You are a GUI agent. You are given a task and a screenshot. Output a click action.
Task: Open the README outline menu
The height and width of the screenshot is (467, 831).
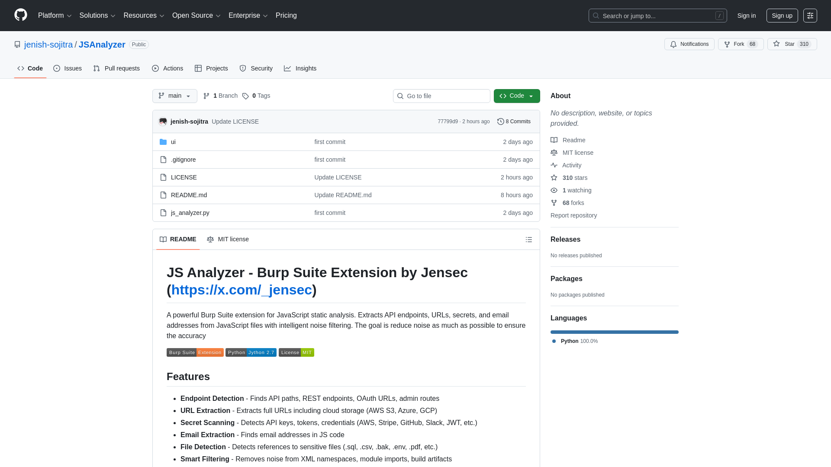(x=528, y=240)
